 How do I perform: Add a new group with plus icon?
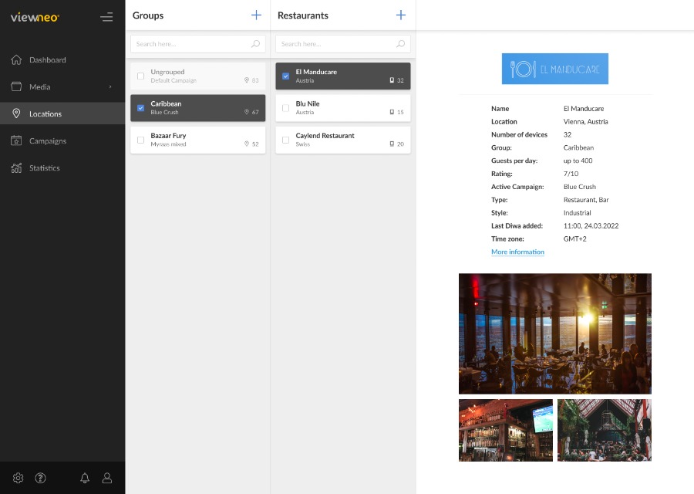click(x=256, y=15)
